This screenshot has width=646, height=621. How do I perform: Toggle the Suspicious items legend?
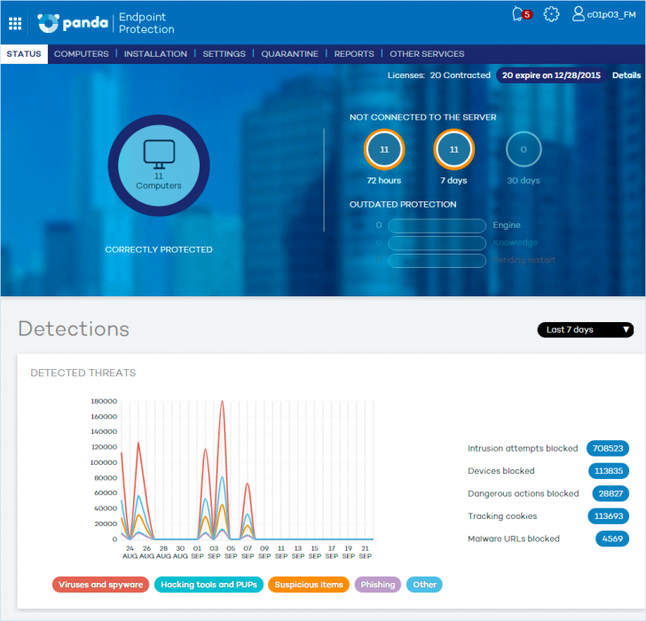(309, 585)
